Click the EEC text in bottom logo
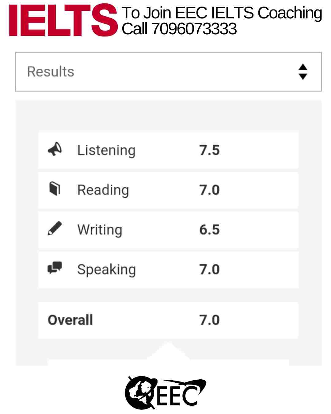This screenshot has width=331, height=414. point(178,395)
